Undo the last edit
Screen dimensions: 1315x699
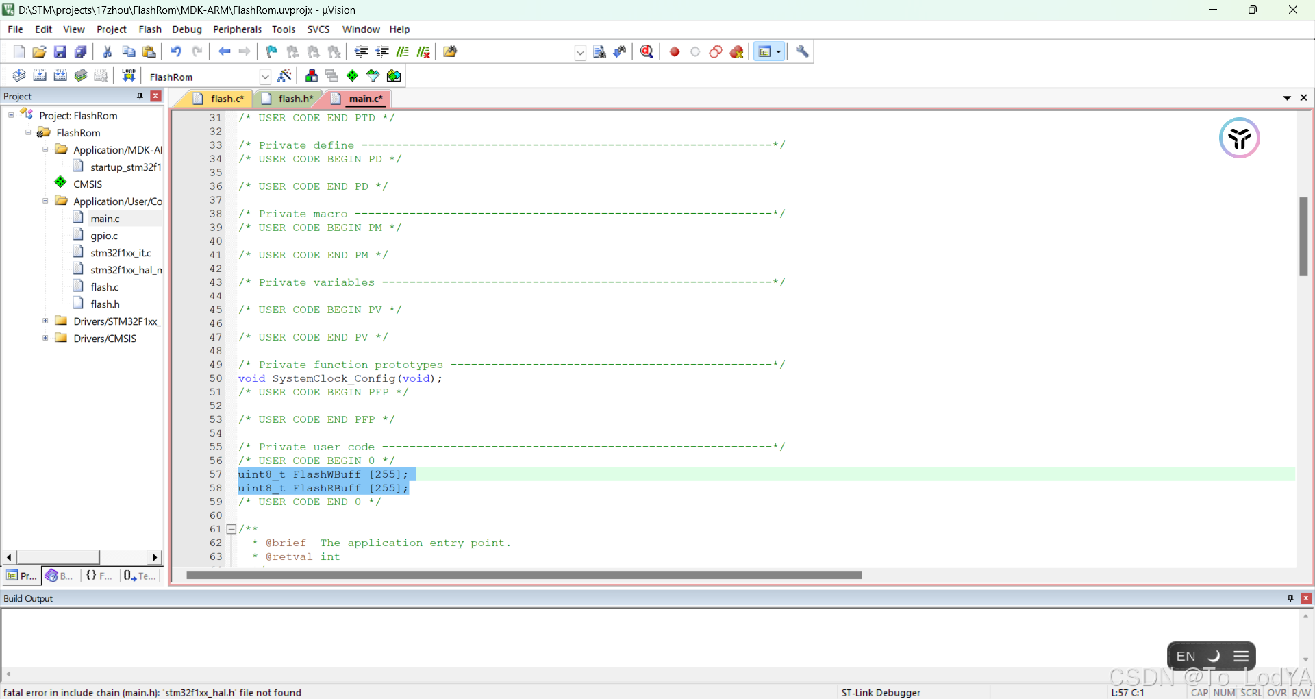(x=176, y=51)
